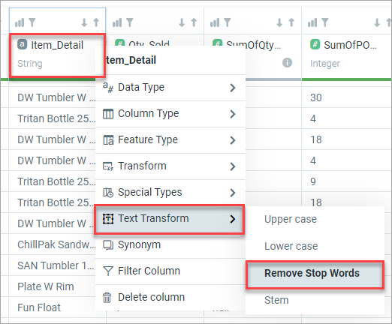
Task: Click the chart icon above Item_Detail column
Action: pos(20,22)
